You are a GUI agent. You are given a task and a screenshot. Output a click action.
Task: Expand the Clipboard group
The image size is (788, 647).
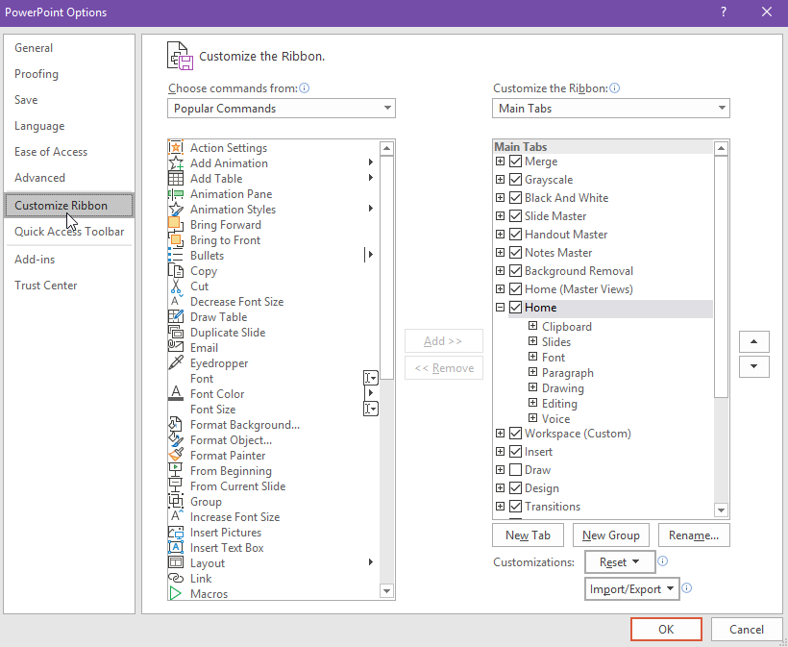(x=532, y=326)
